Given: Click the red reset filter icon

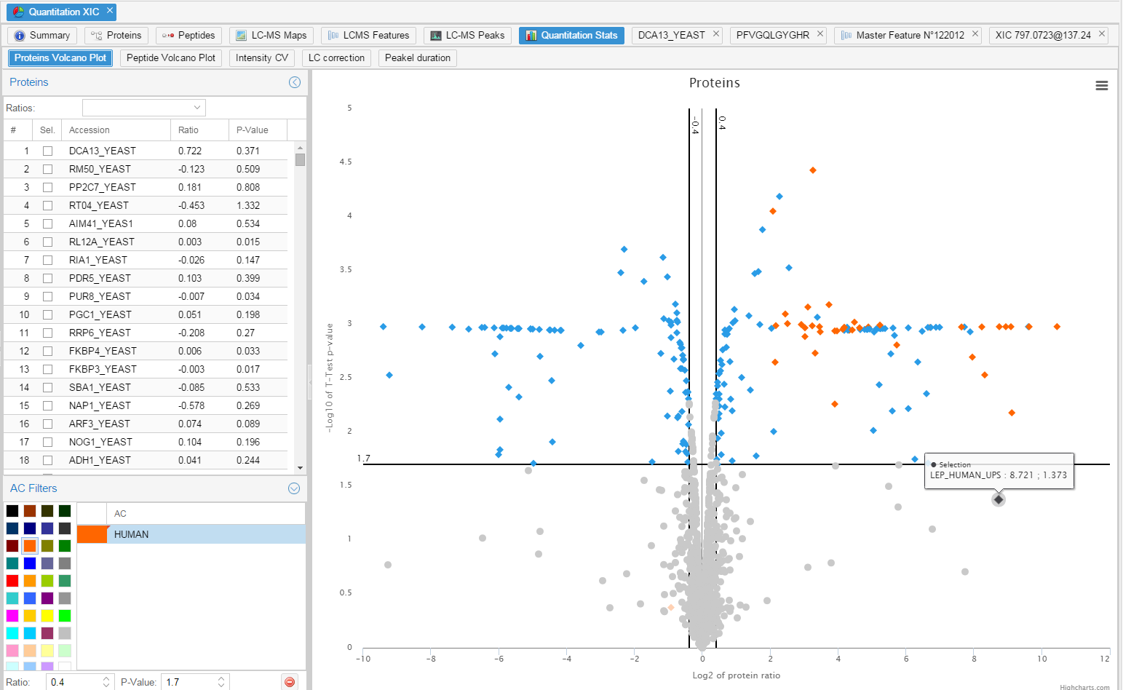Looking at the screenshot, I should pos(290,682).
